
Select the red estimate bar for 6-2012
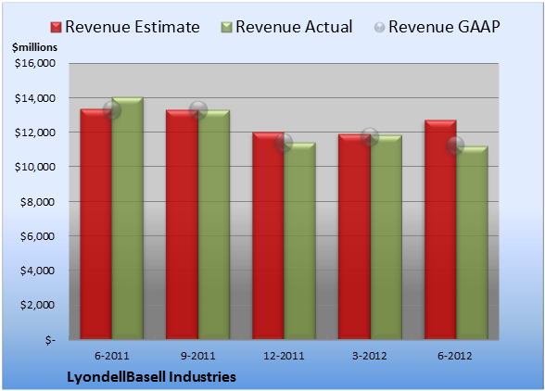coord(440,230)
